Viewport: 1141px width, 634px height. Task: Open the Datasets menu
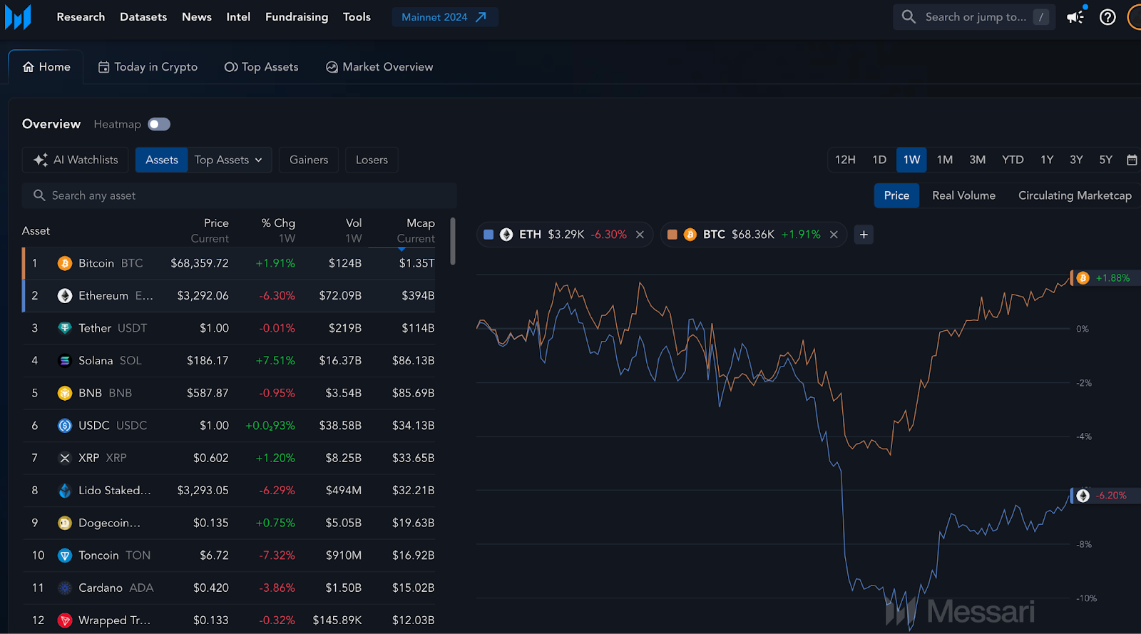143,17
